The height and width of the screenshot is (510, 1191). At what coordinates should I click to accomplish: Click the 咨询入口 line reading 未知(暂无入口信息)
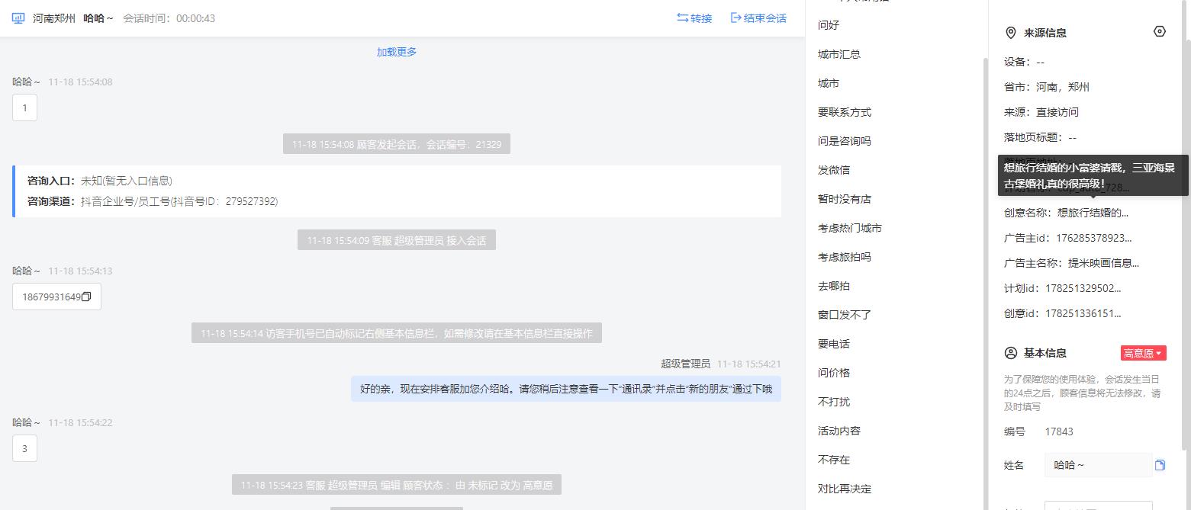[x=100, y=181]
